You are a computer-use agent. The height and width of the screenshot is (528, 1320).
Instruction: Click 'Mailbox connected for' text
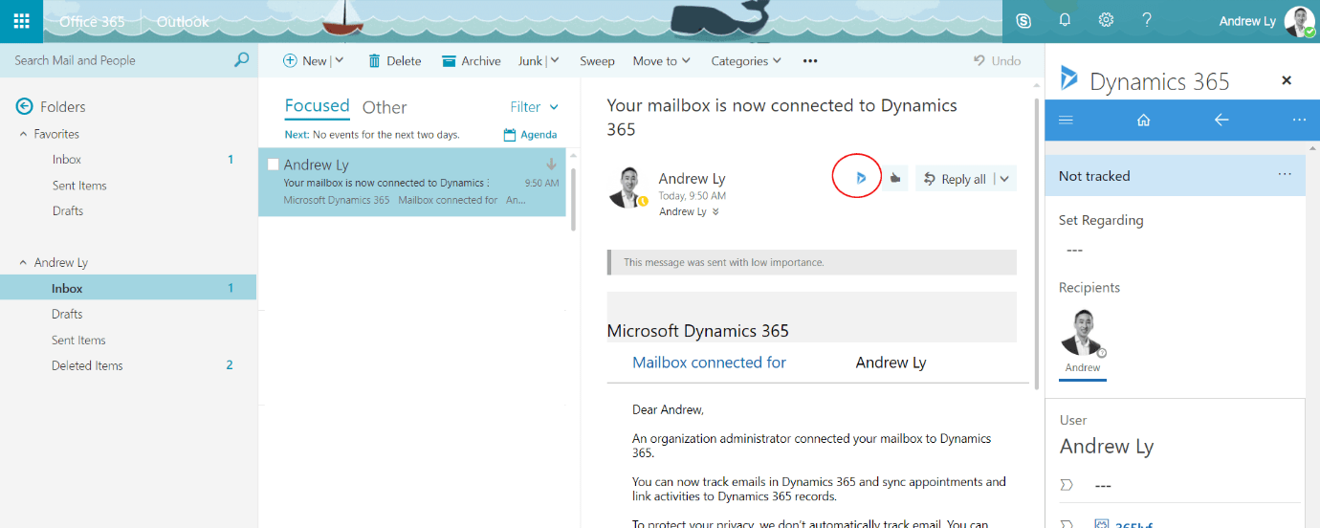[x=709, y=363]
